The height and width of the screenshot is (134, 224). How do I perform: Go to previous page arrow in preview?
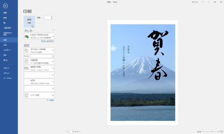point(66,131)
